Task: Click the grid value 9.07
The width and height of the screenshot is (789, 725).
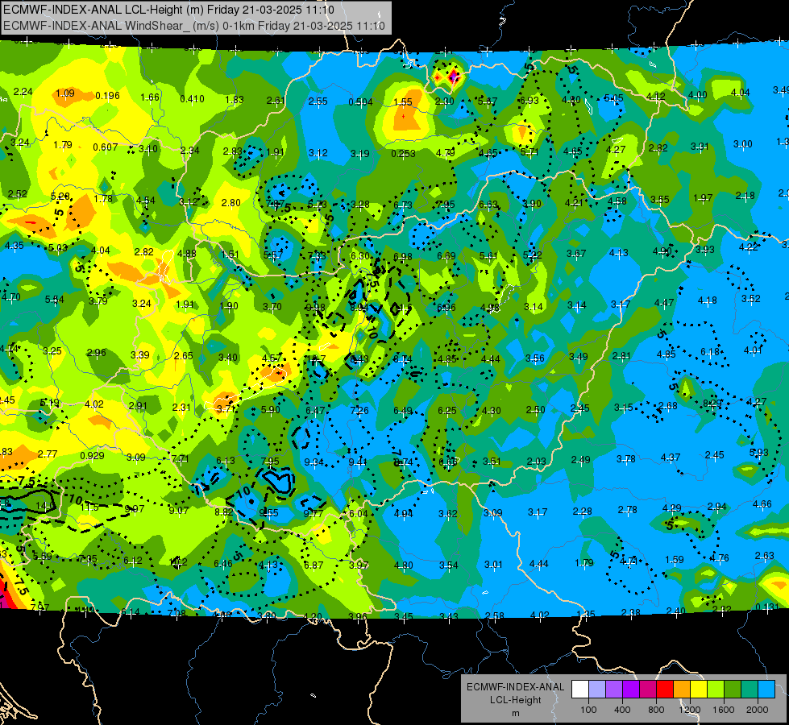Action: (x=179, y=511)
